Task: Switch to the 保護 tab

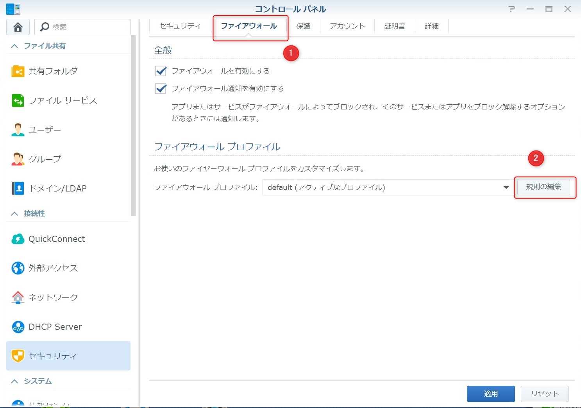Action: (303, 26)
